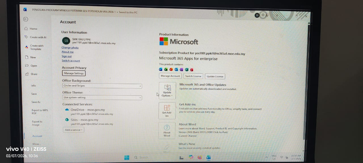Select Save As in the sidebar
Screen dimensions: 363x163
pos(36,102)
